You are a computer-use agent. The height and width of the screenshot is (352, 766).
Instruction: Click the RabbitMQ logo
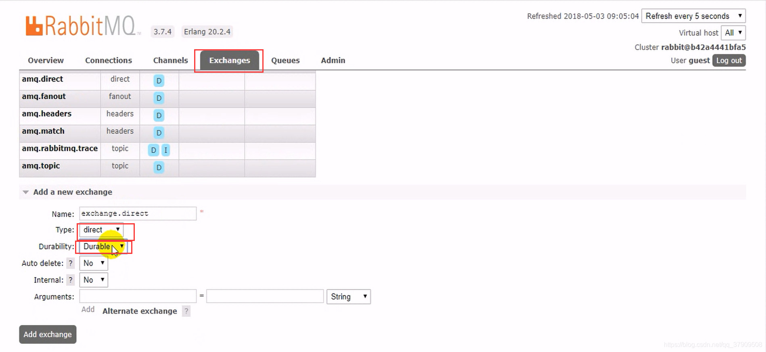(83, 25)
